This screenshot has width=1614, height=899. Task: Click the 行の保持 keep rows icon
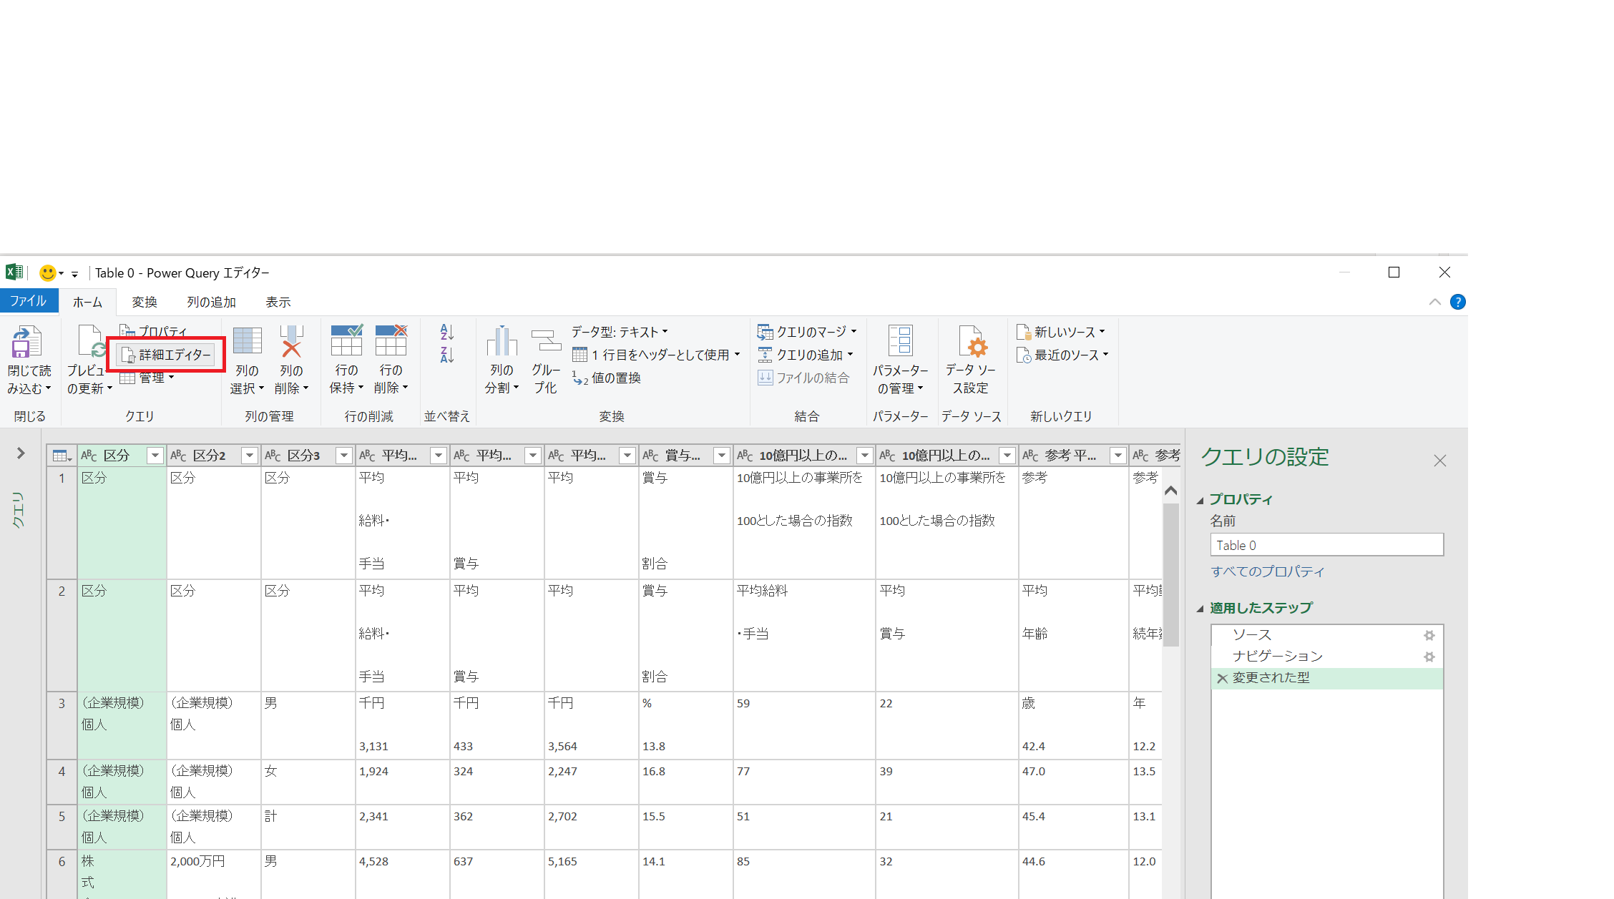(346, 340)
